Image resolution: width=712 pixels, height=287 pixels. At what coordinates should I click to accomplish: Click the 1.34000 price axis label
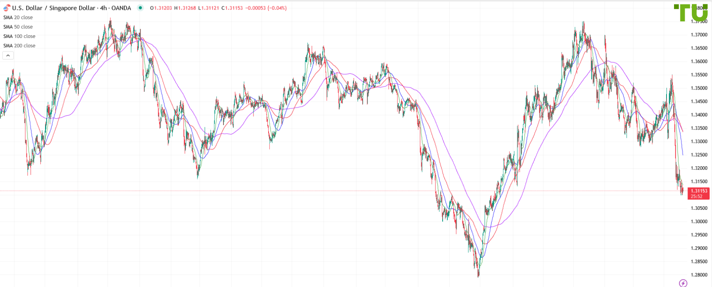pyautogui.click(x=699, y=115)
